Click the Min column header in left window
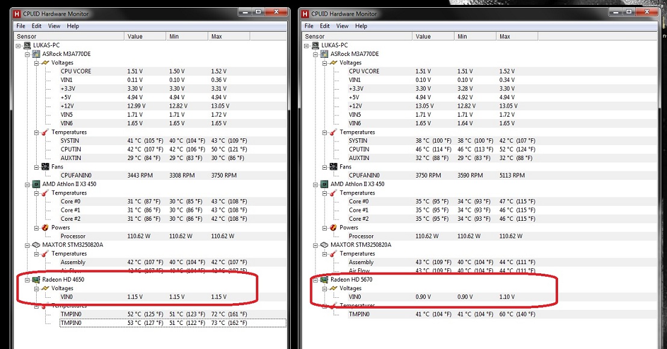This screenshot has height=349, width=667. tap(187, 37)
